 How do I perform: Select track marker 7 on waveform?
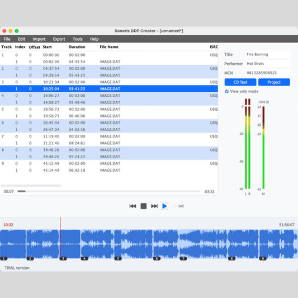(183, 258)
